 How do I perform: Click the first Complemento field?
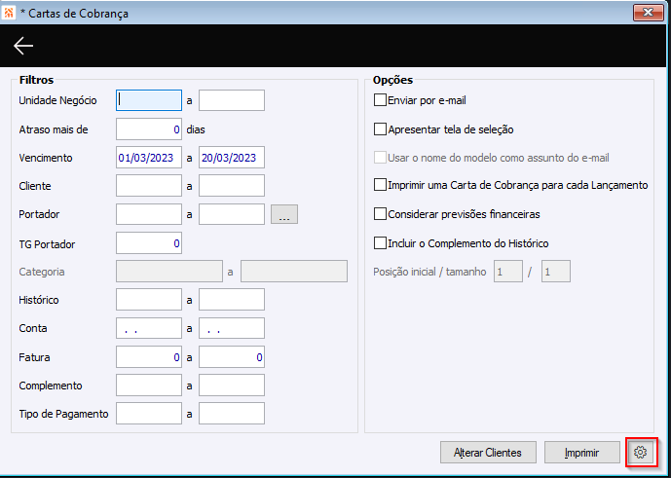click(x=149, y=386)
